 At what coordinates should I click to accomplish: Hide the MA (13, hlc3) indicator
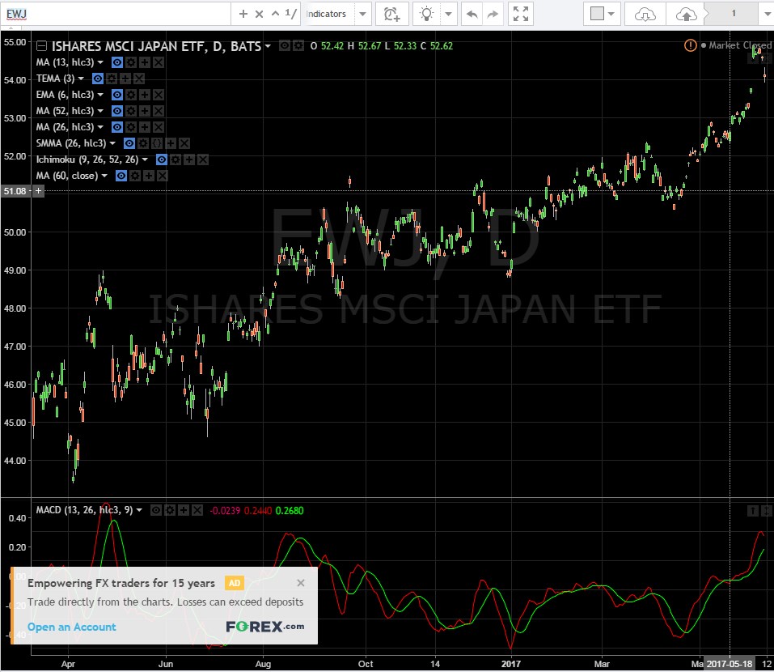[x=117, y=62]
